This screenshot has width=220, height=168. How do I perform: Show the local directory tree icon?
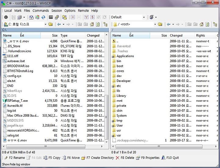point(105,24)
